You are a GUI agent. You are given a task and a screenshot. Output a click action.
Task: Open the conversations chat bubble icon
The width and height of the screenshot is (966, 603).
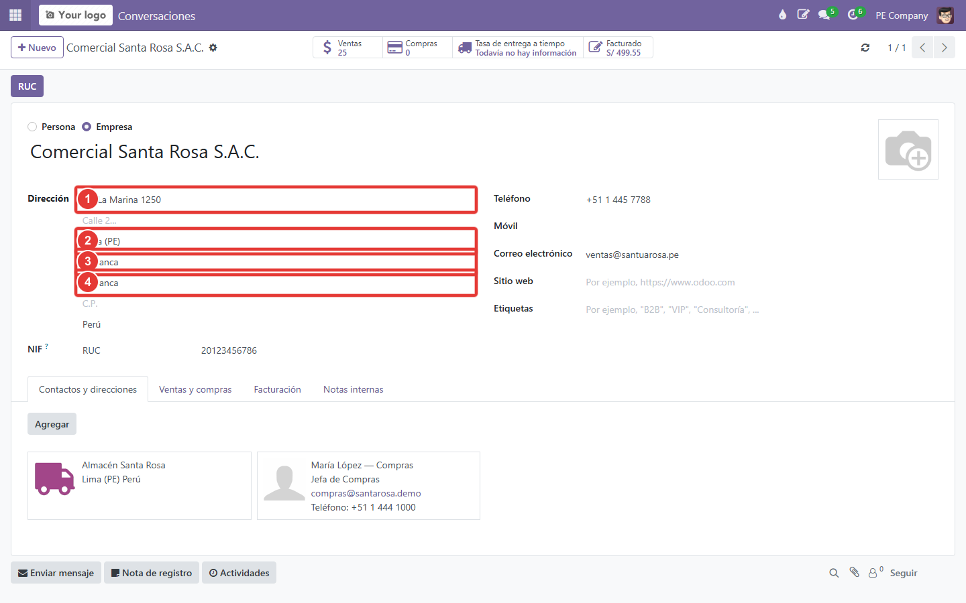[824, 15]
